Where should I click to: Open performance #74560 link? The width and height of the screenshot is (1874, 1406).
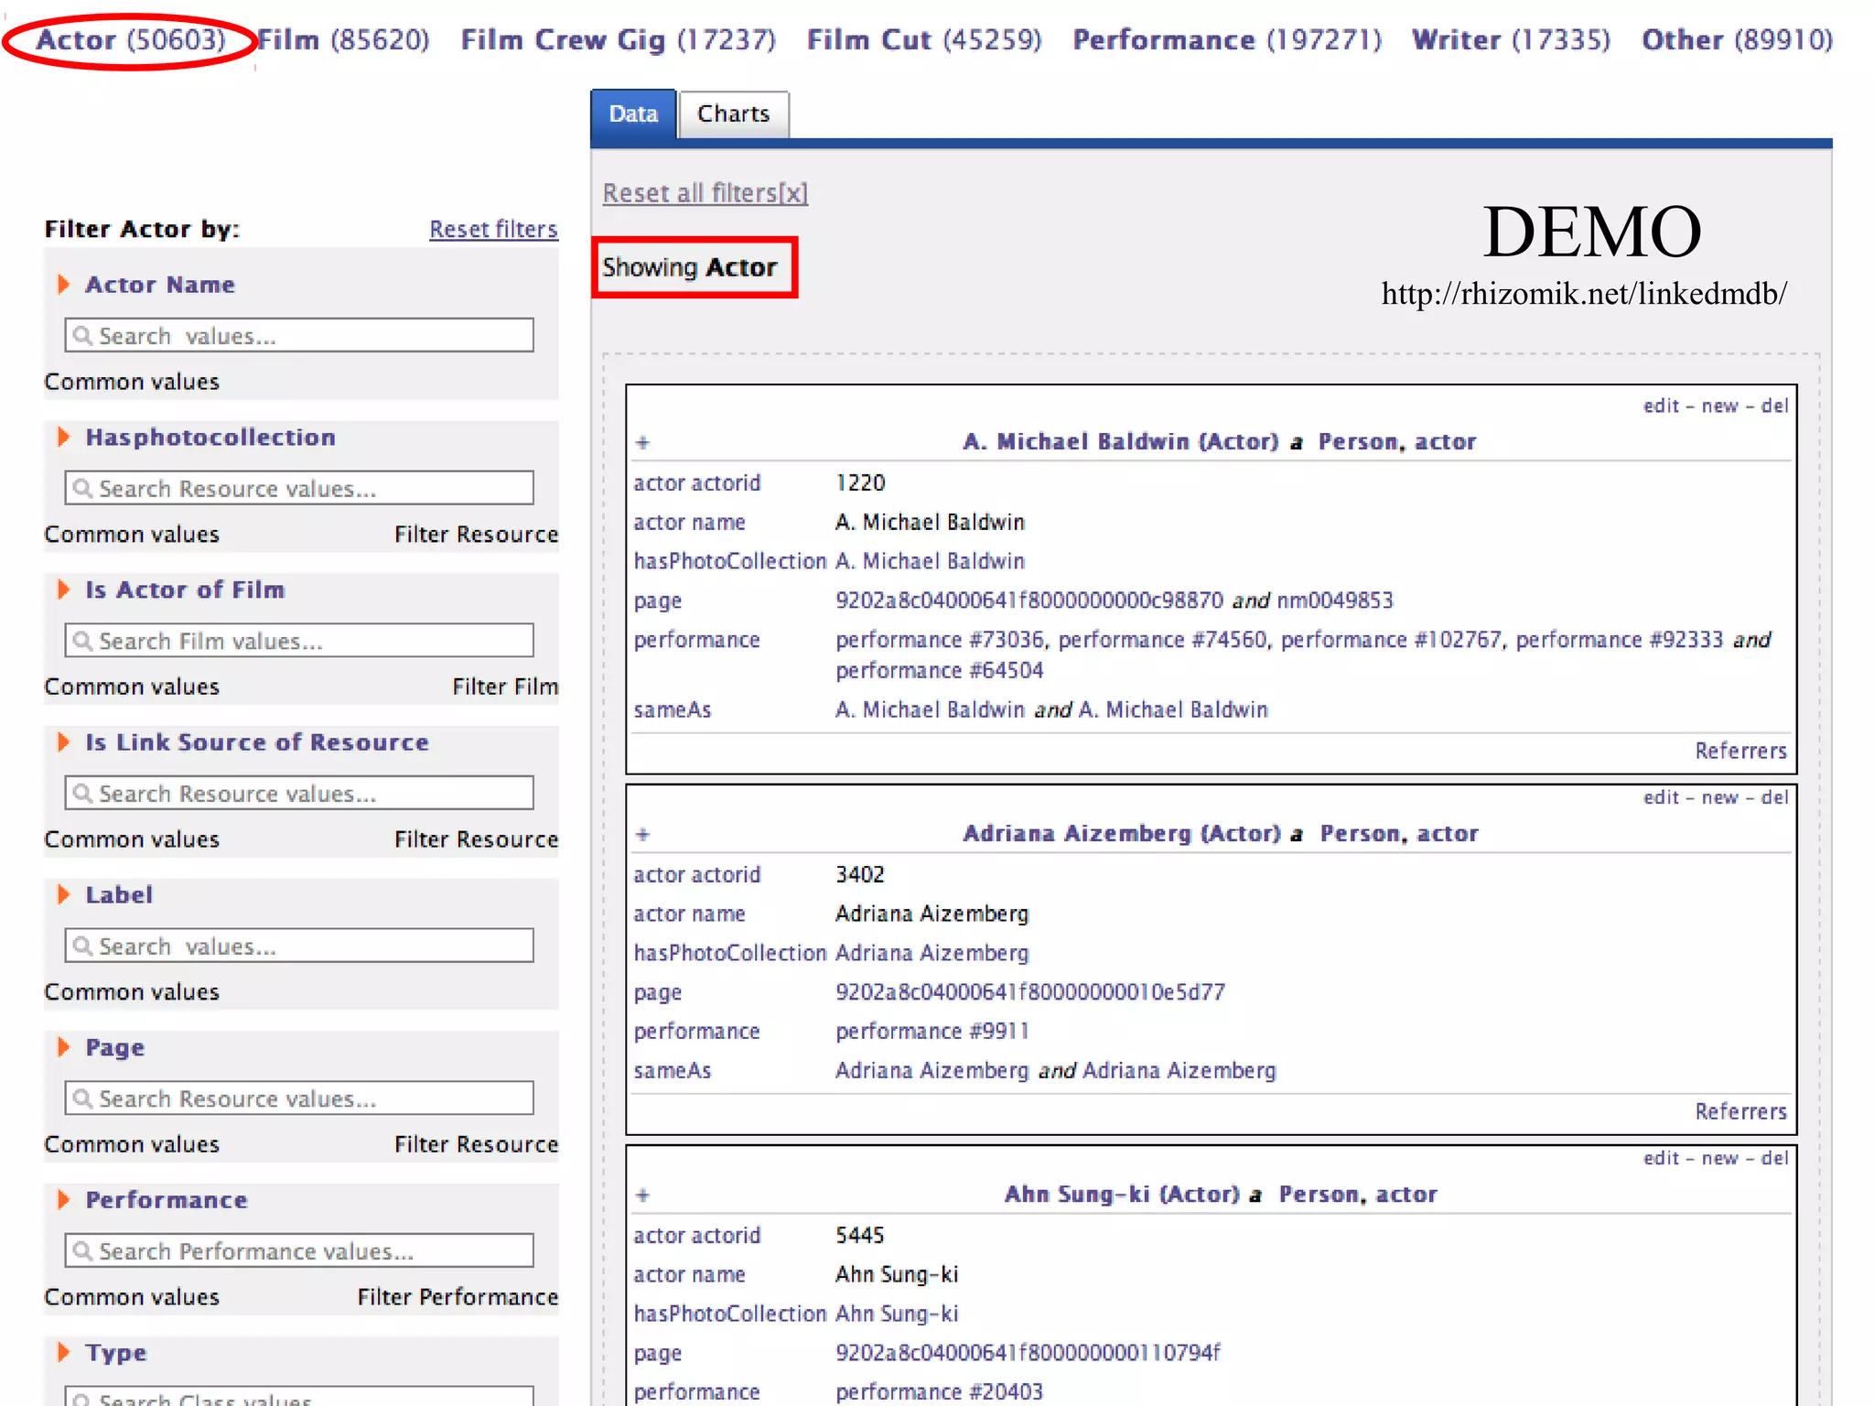coord(1163,640)
